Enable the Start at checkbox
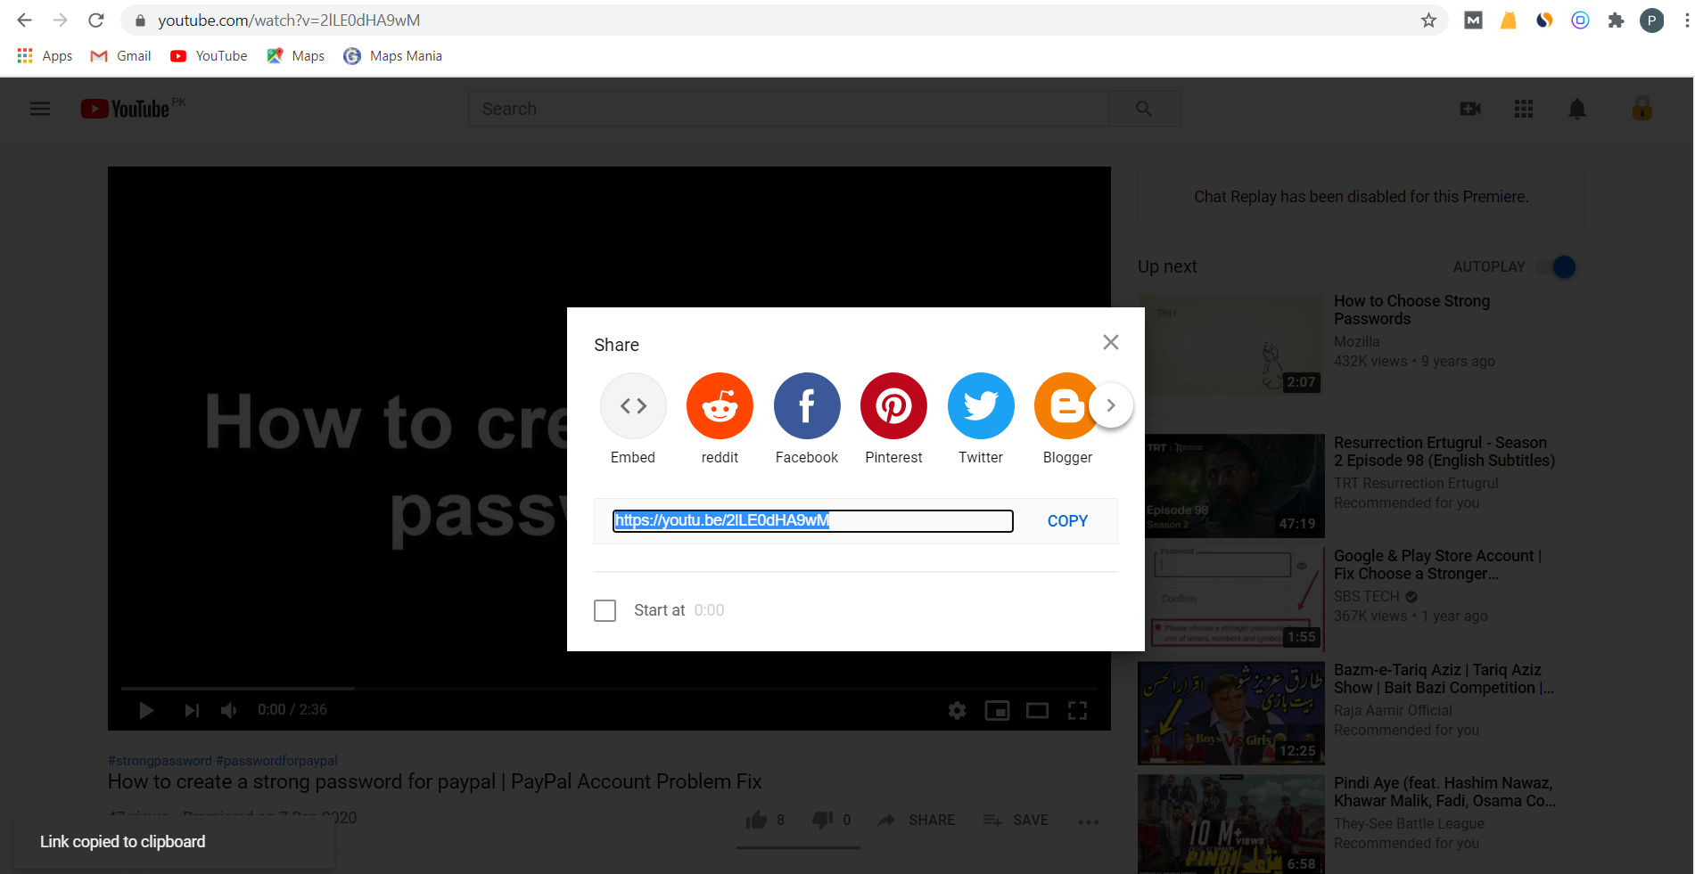The height and width of the screenshot is (874, 1695). [x=605, y=610]
